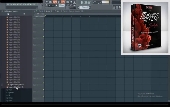Select Trapperz 808s (Slide) (1) sample
This screenshot has height=107, width=170.
17,85
